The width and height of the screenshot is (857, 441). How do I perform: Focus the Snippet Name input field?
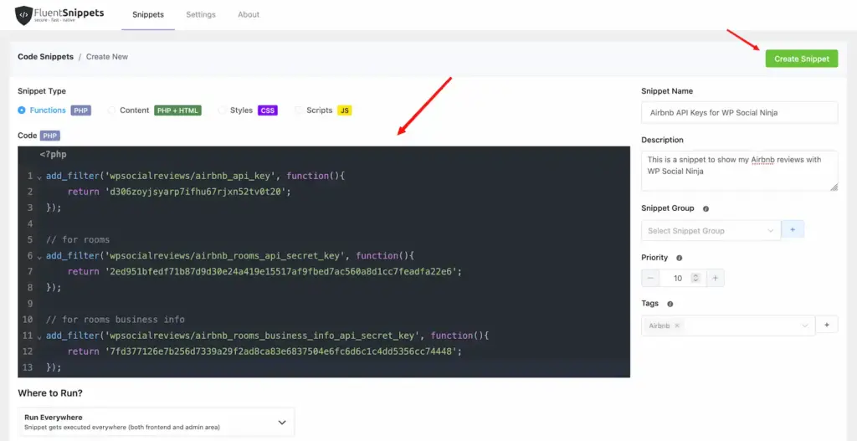740,113
